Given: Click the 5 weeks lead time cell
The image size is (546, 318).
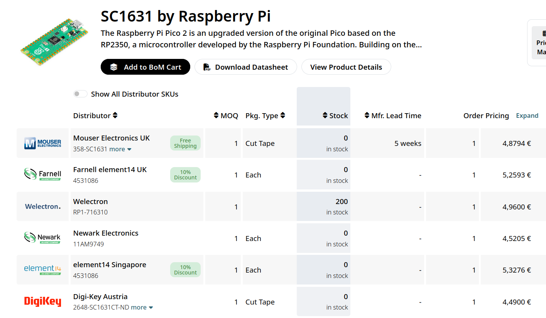Looking at the screenshot, I should pos(408,143).
